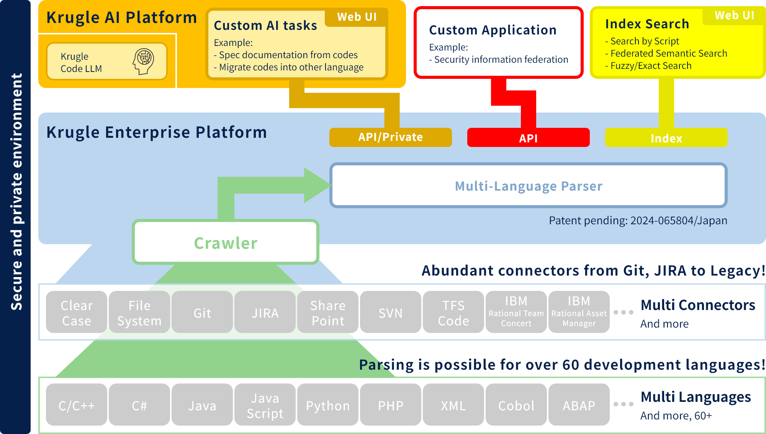Click the Web UI tab on Index Search

point(734,15)
